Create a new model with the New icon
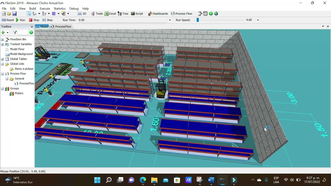331x186 pixels. click(4, 14)
